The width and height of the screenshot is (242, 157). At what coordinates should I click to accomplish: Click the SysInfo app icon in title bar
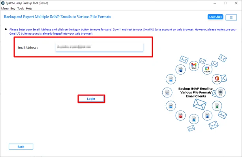[3, 3]
